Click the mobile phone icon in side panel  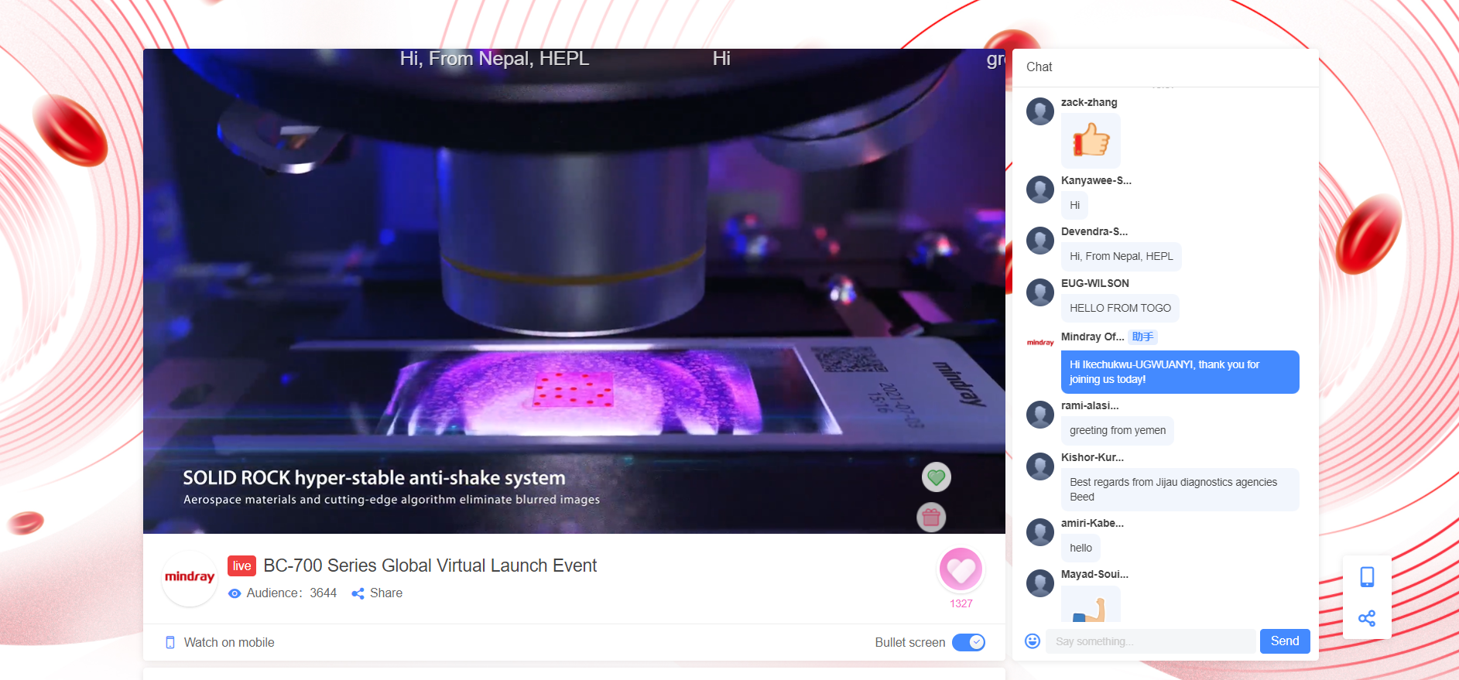[x=1367, y=577]
